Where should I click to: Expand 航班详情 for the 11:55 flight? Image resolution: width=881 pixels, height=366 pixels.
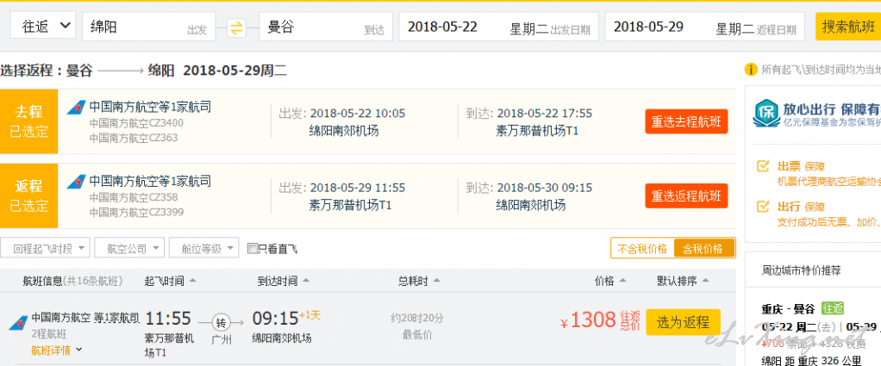tap(57, 350)
